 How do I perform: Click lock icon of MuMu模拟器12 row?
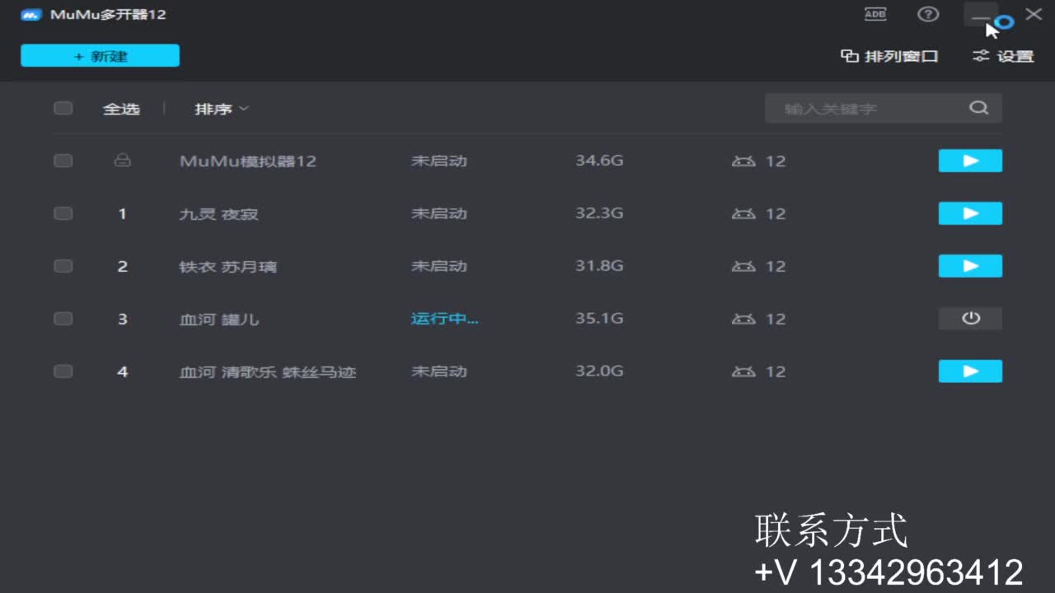[122, 161]
